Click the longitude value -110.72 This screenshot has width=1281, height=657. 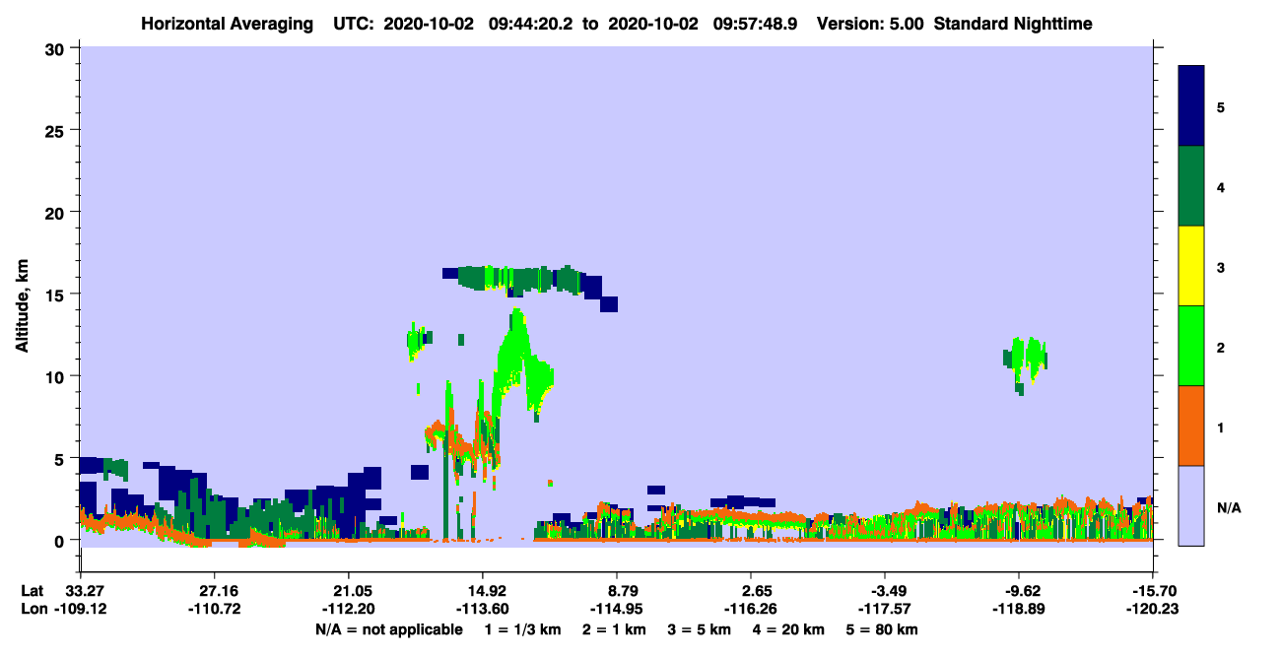[x=214, y=609]
